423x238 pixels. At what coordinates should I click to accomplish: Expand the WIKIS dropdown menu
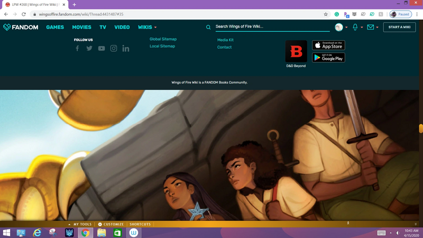(x=147, y=27)
